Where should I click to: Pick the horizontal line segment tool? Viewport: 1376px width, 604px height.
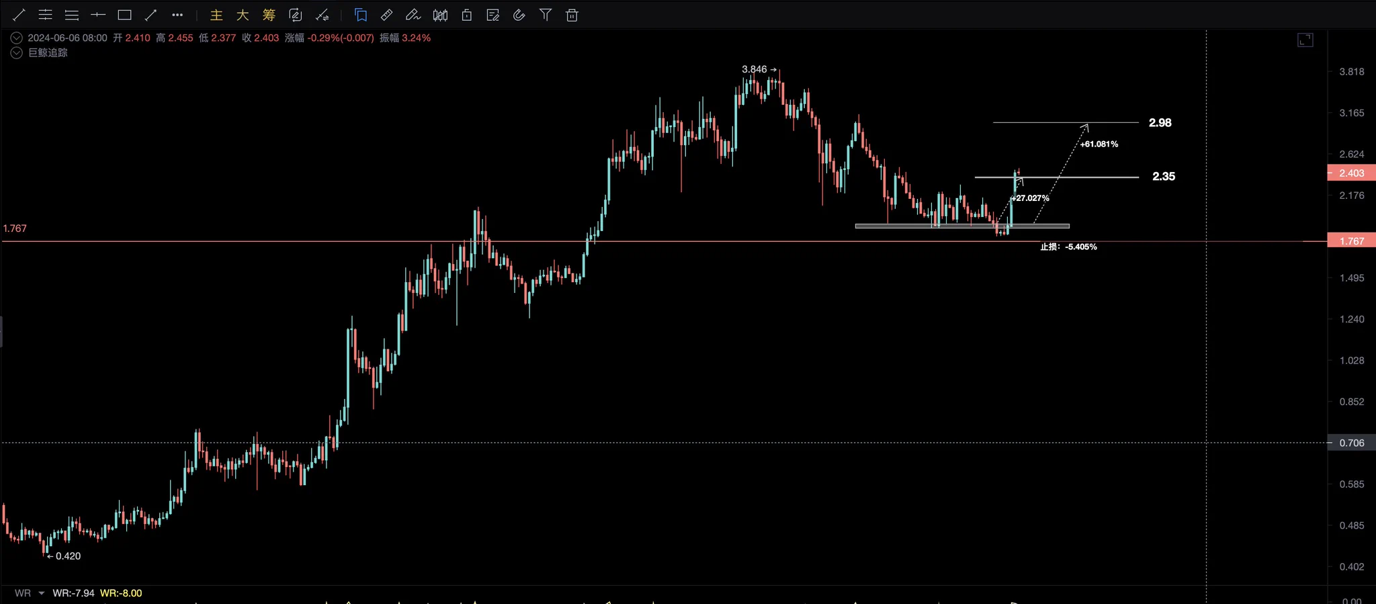pos(98,15)
